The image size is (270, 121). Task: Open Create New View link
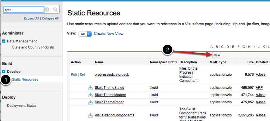coord(109,33)
